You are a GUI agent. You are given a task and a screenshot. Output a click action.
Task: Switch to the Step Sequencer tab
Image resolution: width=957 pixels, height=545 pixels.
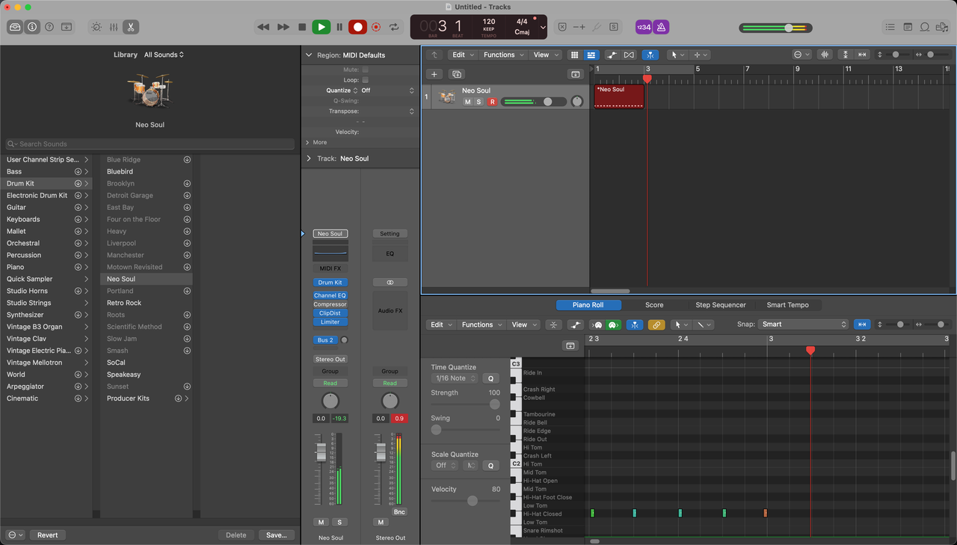click(720, 305)
